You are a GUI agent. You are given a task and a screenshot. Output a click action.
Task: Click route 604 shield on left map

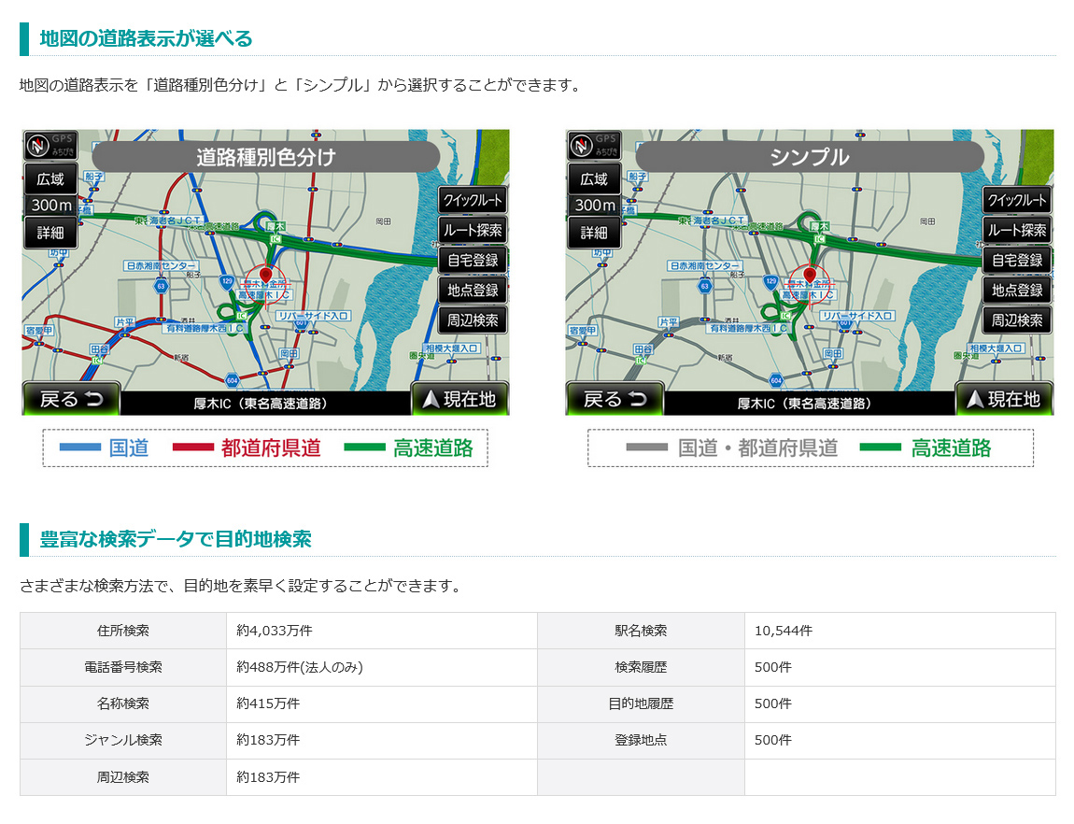point(232,380)
